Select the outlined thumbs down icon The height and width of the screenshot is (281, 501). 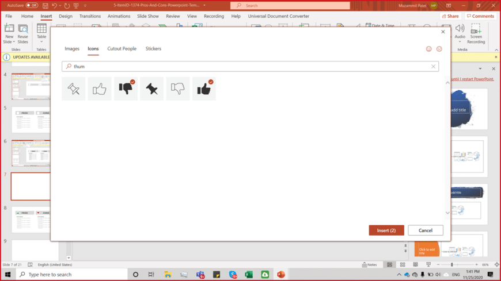pyautogui.click(x=178, y=88)
